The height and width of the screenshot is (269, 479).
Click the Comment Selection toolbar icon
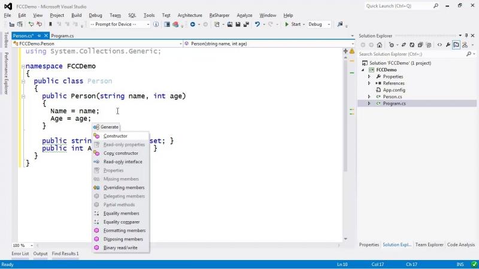pyautogui.click(x=31, y=24)
